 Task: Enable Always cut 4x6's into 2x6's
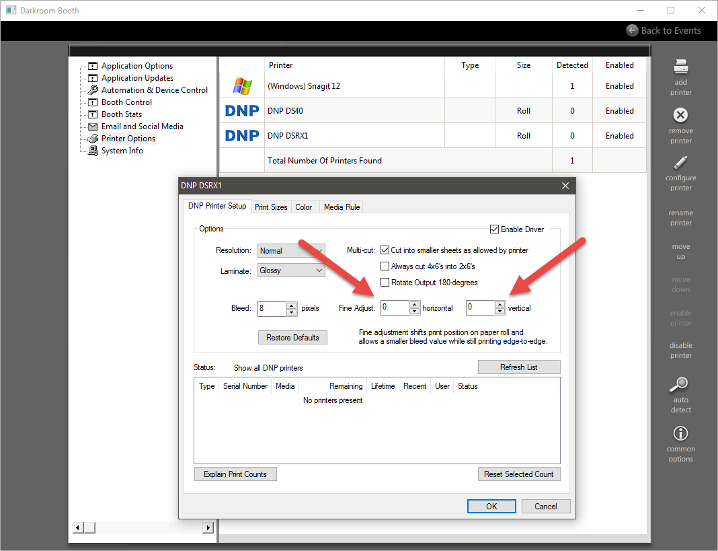(x=385, y=266)
